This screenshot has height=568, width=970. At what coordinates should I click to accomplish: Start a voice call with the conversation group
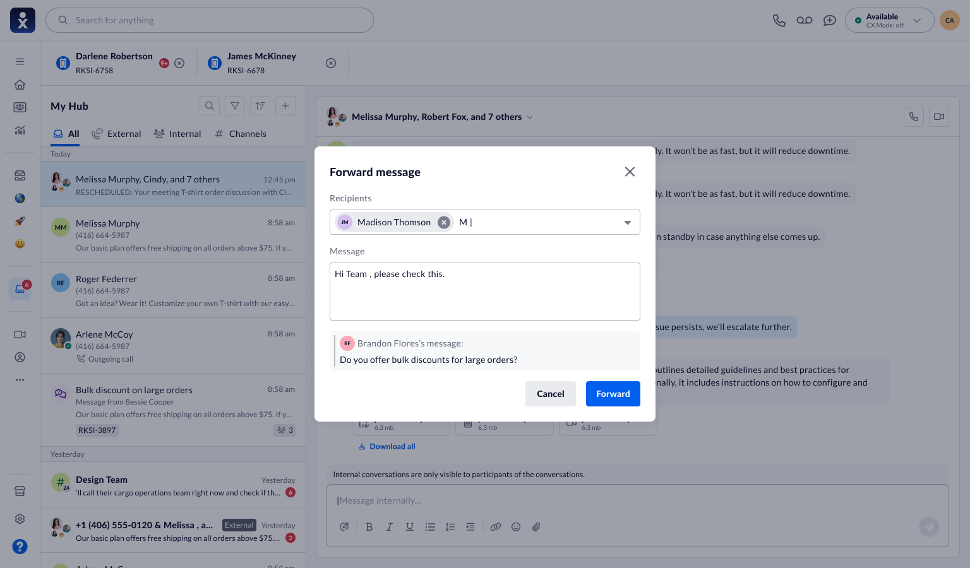coord(914,117)
